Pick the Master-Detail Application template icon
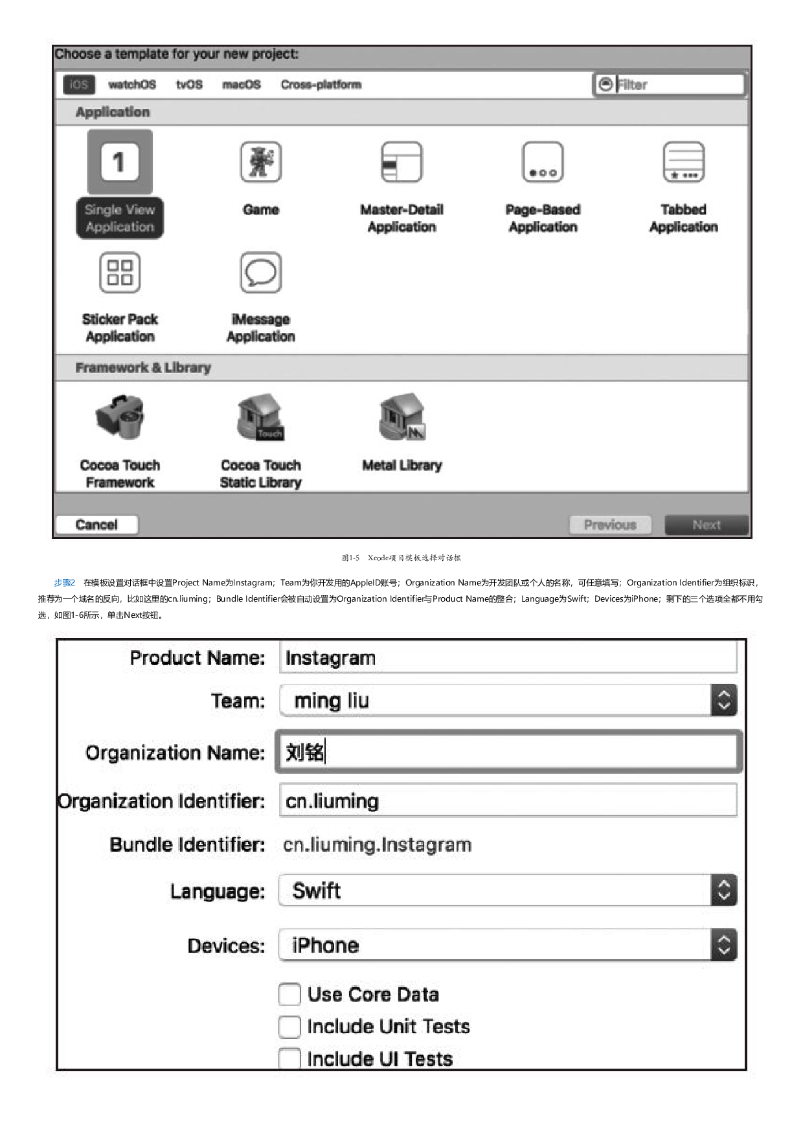Image resolution: width=803 pixels, height=1136 pixels. (401, 162)
